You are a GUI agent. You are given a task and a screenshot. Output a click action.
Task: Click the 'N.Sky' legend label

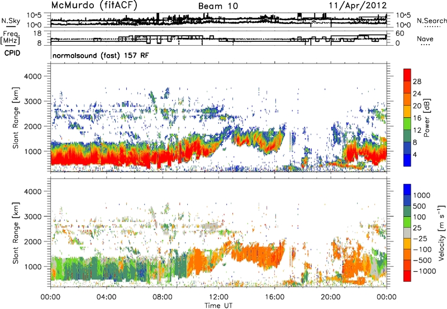pos(11,21)
